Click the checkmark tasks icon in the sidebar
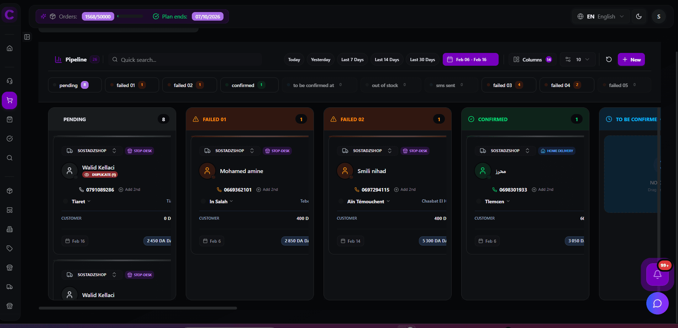The height and width of the screenshot is (328, 678). tap(10, 139)
